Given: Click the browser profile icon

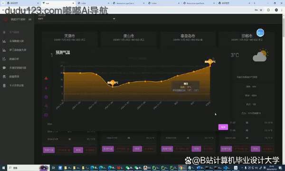Looking at the screenshot, I should coord(276,10).
